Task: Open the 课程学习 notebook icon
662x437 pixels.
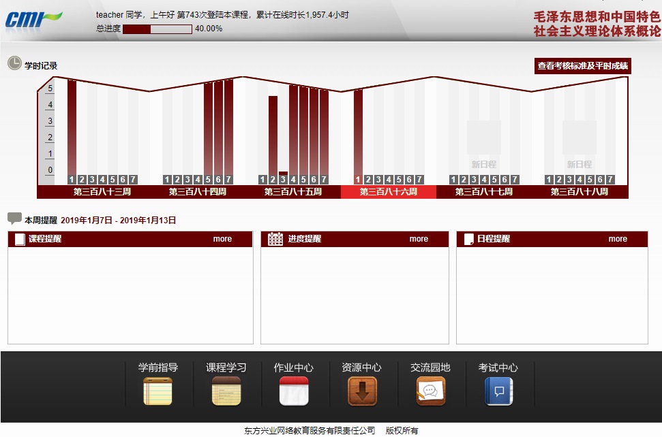Action: 226,391
